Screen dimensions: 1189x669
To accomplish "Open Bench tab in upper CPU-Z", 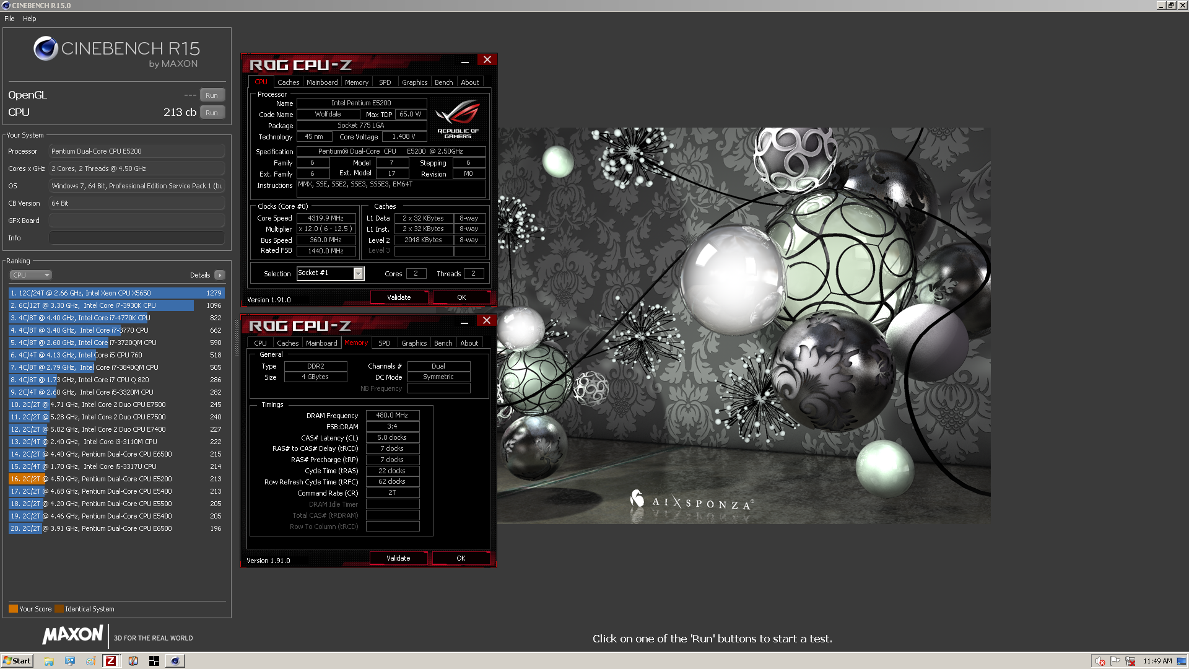I will (x=443, y=82).
